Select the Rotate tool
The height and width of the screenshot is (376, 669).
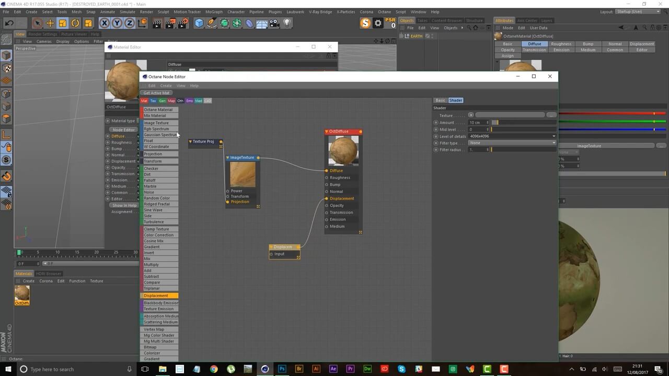click(x=75, y=23)
